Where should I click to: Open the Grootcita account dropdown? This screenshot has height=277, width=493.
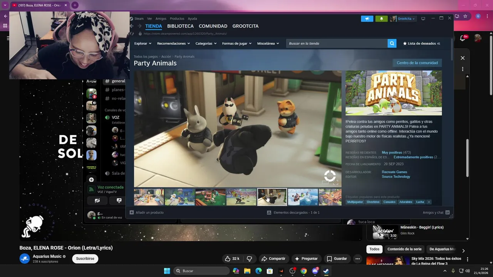[x=403, y=18]
